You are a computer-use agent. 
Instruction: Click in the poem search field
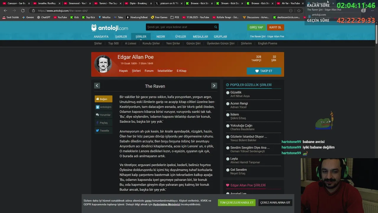[x=180, y=27]
